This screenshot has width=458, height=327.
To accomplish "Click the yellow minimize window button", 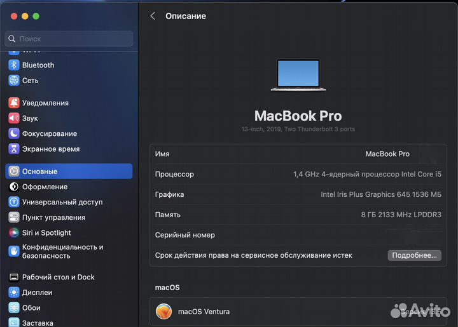I will [x=25, y=17].
